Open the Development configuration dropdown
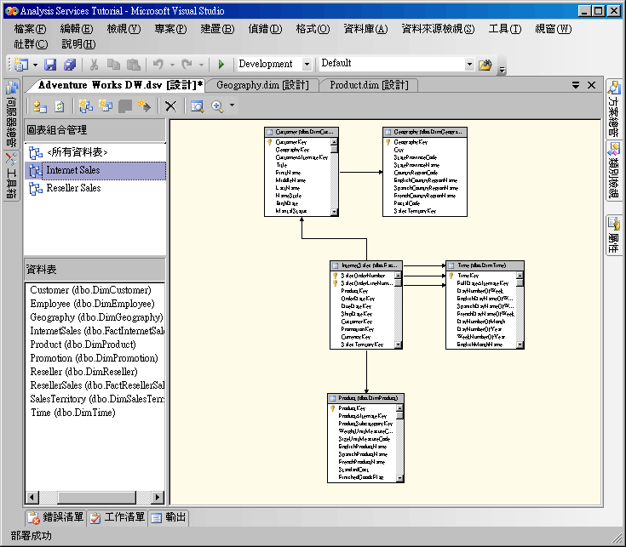 coord(309,64)
